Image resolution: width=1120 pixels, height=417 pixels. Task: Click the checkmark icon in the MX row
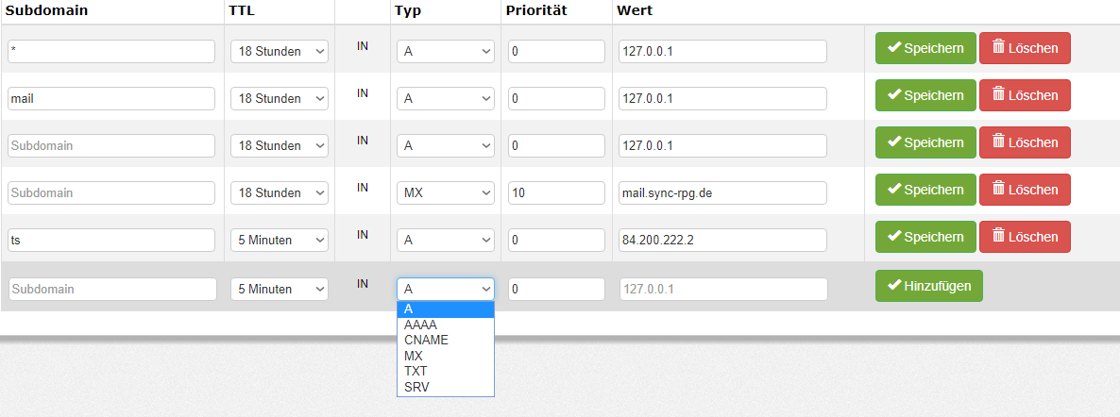click(x=893, y=190)
